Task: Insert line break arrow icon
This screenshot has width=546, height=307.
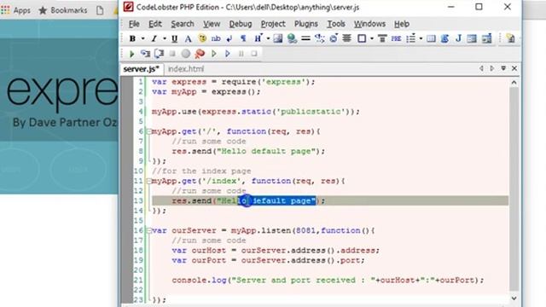Action: (229, 38)
